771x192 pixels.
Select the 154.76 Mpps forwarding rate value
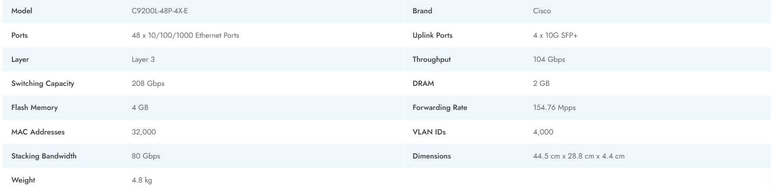point(554,107)
